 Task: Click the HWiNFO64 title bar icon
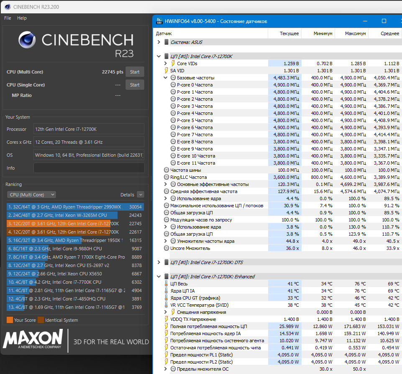point(159,21)
